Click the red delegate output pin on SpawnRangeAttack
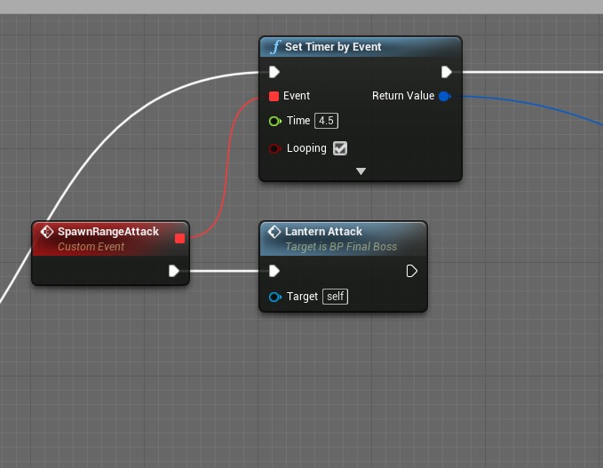The width and height of the screenshot is (603, 468). click(179, 238)
